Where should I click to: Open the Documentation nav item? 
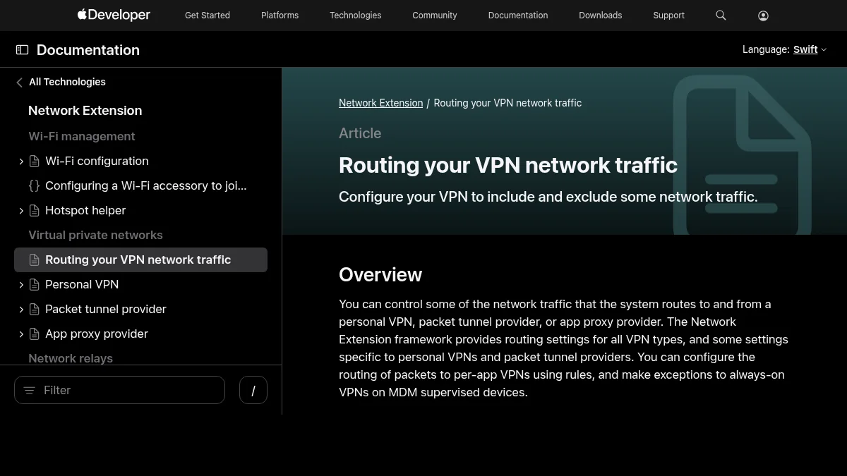518,15
